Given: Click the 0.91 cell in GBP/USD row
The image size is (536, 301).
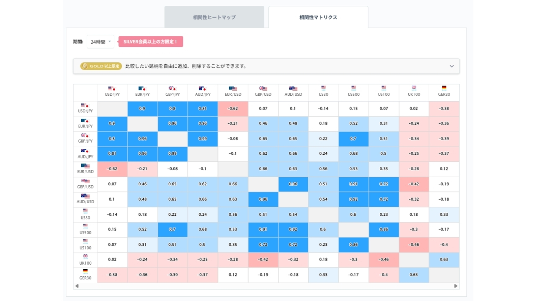Looking at the screenshot, I should (x=353, y=184).
